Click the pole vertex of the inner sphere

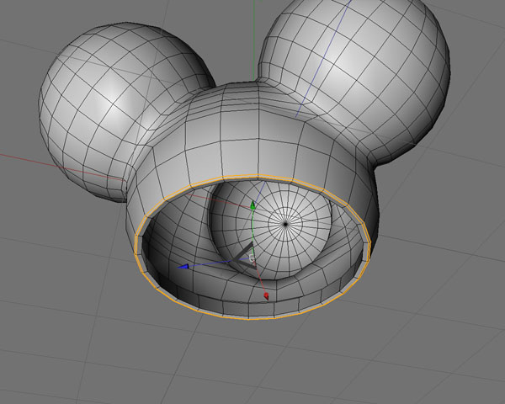coord(285,224)
